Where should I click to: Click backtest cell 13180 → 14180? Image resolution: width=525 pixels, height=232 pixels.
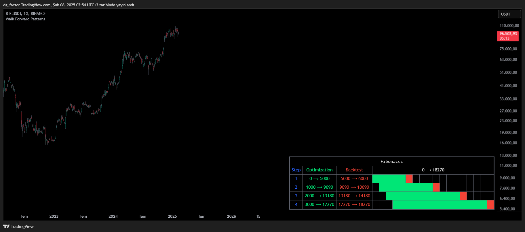[x=354, y=196]
